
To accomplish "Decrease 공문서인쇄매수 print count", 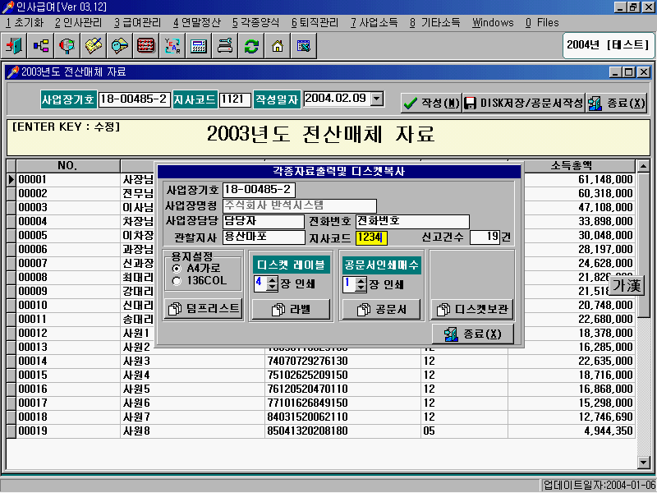I will tap(360, 288).
